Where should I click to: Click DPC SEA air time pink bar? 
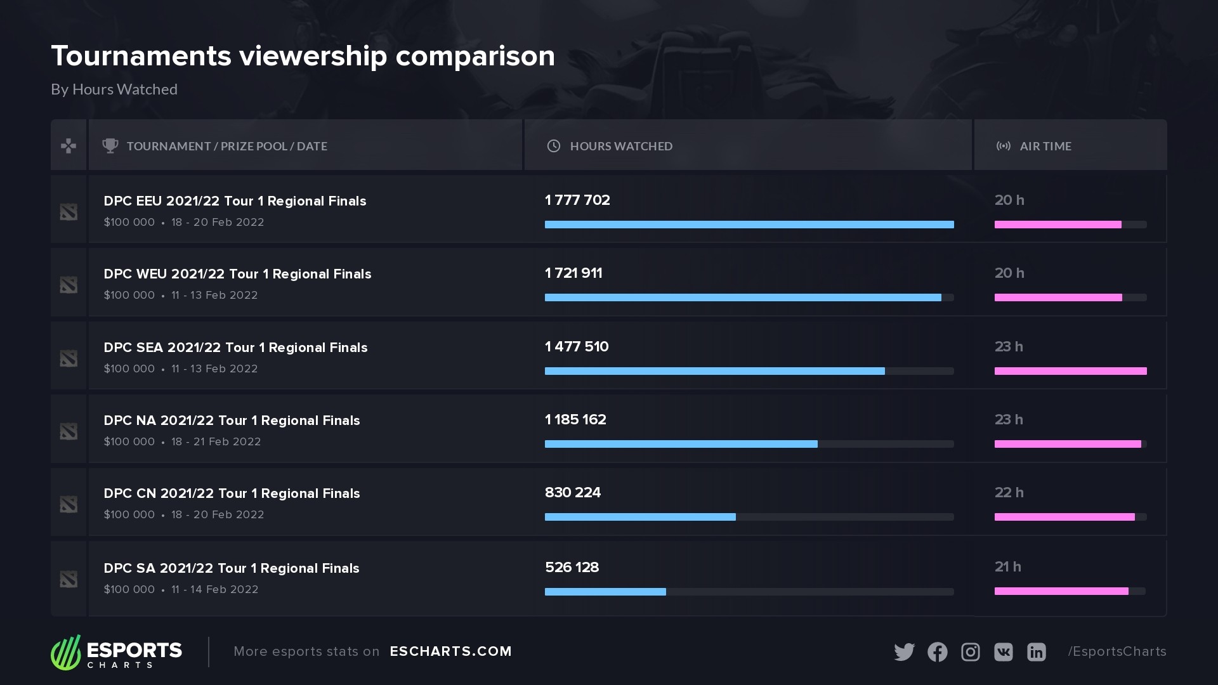1070,371
